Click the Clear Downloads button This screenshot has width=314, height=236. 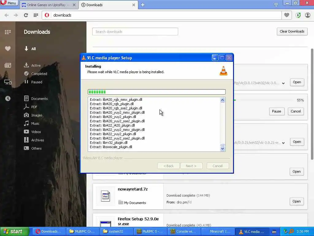click(292, 32)
